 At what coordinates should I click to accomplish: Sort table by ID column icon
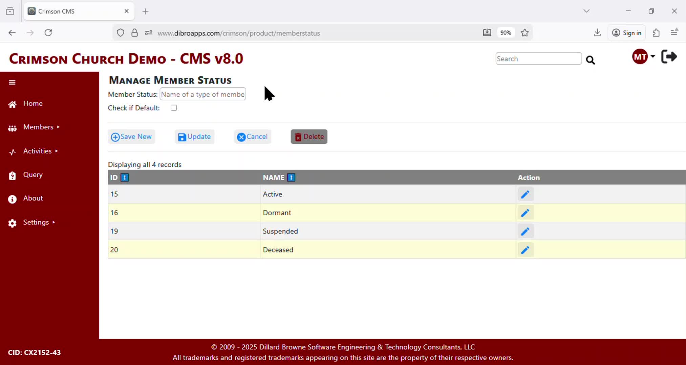[125, 178]
